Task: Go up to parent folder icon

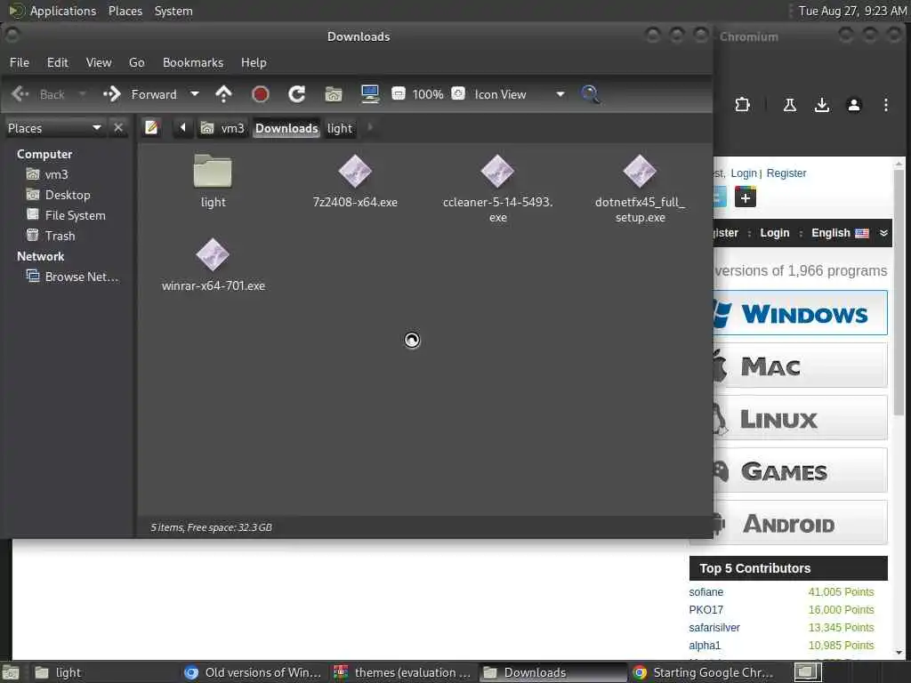Action: tap(223, 94)
